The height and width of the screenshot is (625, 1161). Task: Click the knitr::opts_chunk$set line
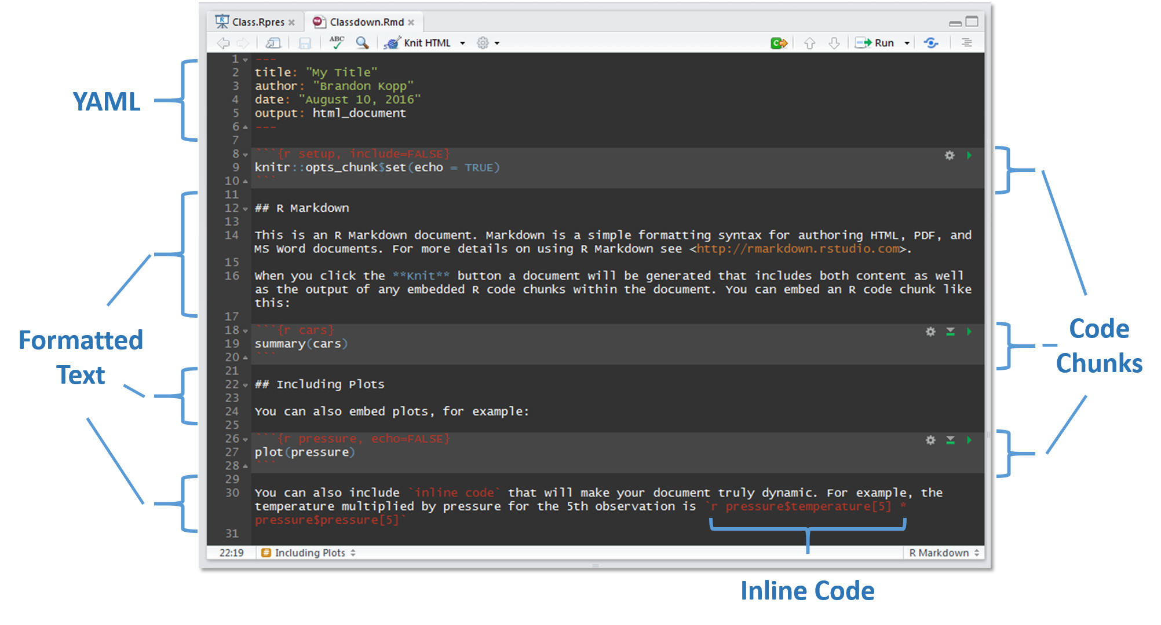[377, 167]
